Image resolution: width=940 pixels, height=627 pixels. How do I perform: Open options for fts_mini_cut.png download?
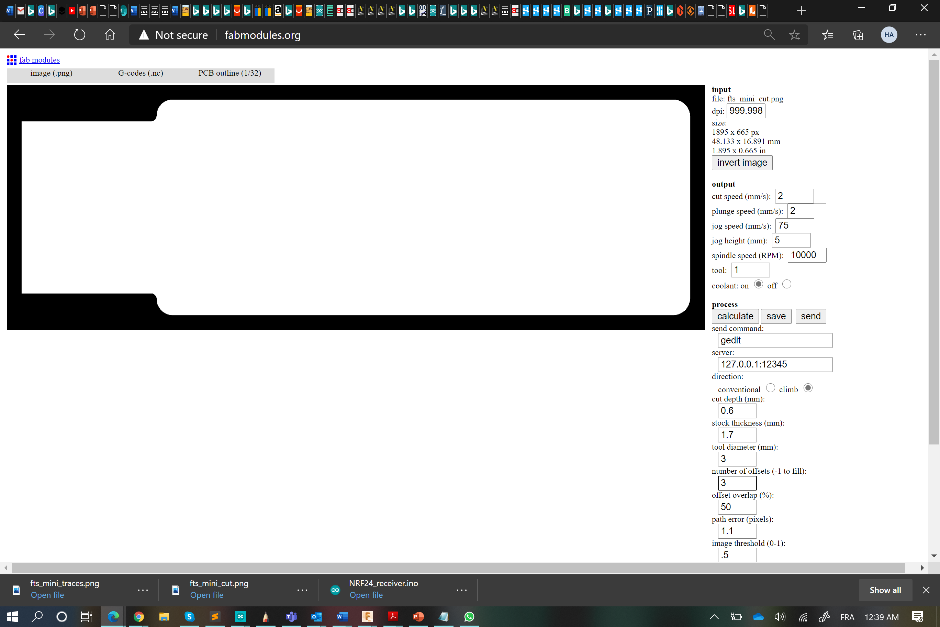[x=302, y=590]
